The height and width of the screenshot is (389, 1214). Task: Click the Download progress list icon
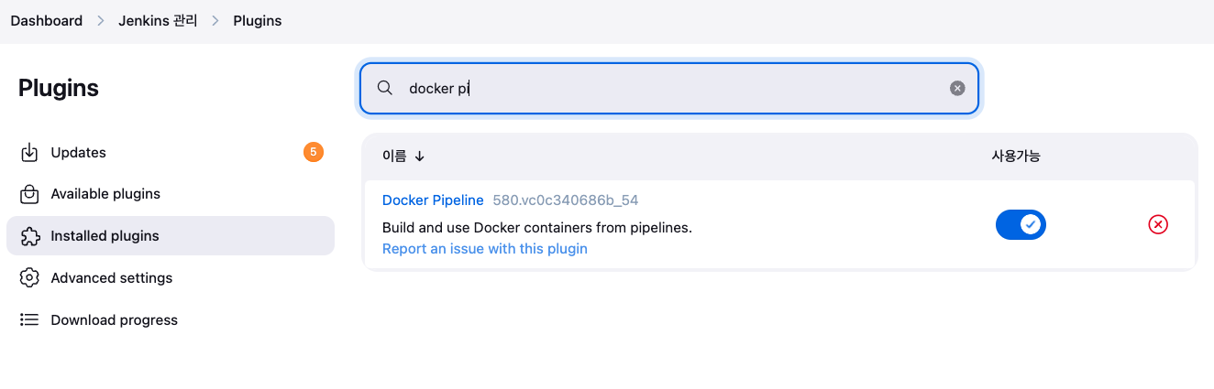pos(29,320)
